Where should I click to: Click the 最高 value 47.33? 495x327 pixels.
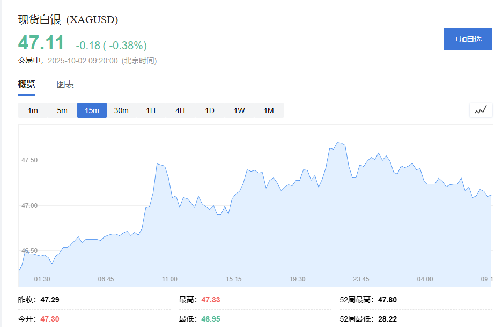210,300
